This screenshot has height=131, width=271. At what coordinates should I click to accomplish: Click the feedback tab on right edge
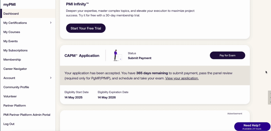[x=269, y=98]
